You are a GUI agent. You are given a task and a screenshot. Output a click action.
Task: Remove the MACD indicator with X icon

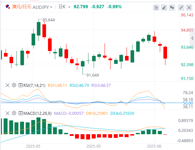tap(8, 113)
